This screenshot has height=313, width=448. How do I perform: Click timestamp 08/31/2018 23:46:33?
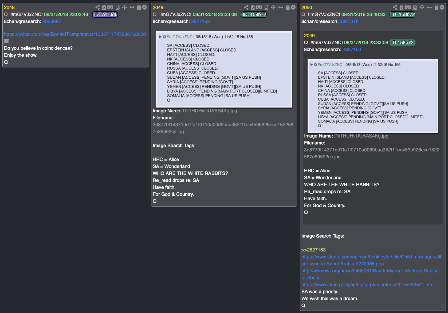(x=363, y=14)
